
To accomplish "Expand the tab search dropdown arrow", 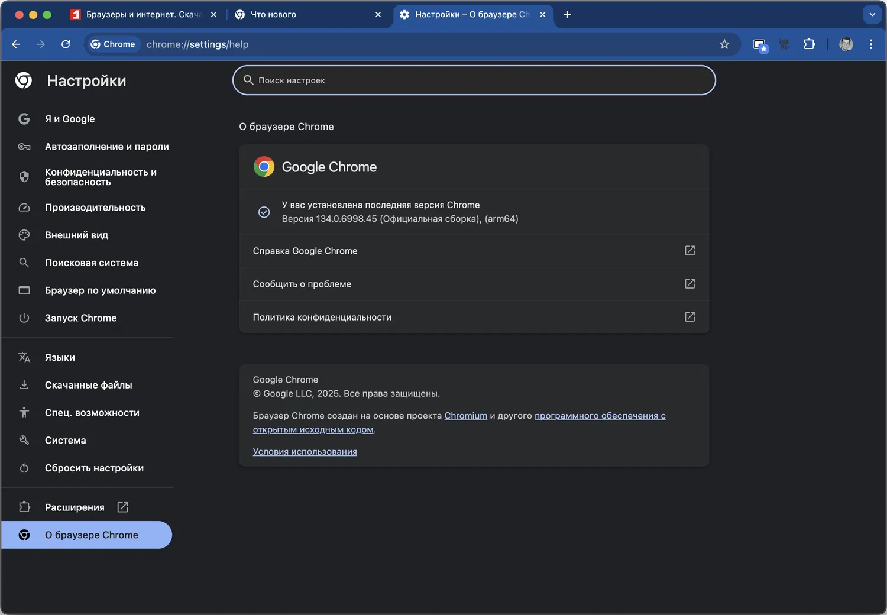I will [x=872, y=15].
